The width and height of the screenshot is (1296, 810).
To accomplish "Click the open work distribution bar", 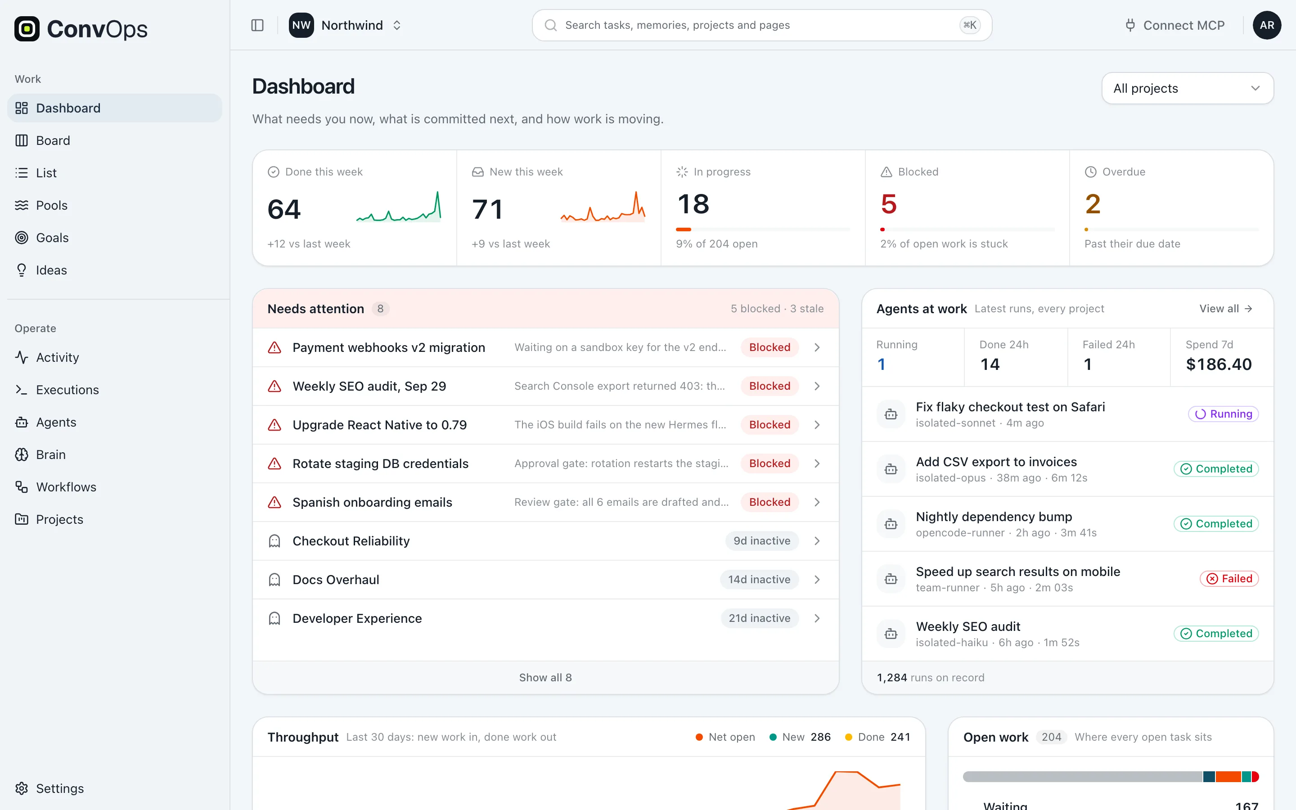I will 1110,776.
